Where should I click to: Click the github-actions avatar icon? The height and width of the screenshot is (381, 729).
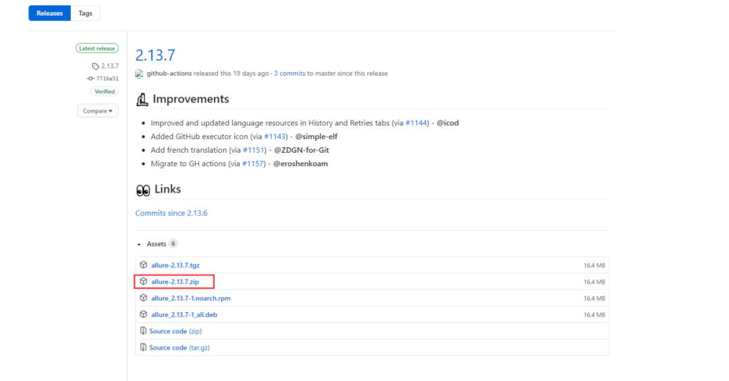pos(140,74)
